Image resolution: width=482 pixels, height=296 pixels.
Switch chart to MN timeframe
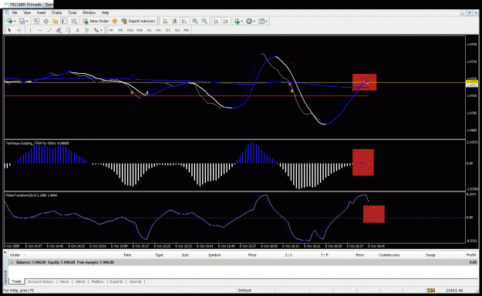(x=187, y=30)
